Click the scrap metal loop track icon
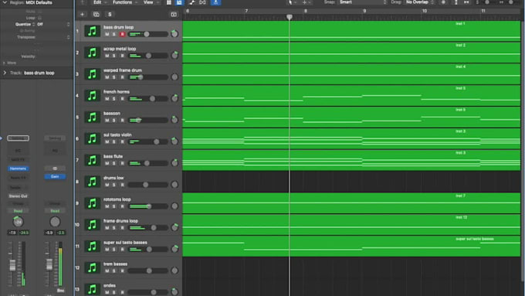The image size is (525, 296). (x=92, y=53)
